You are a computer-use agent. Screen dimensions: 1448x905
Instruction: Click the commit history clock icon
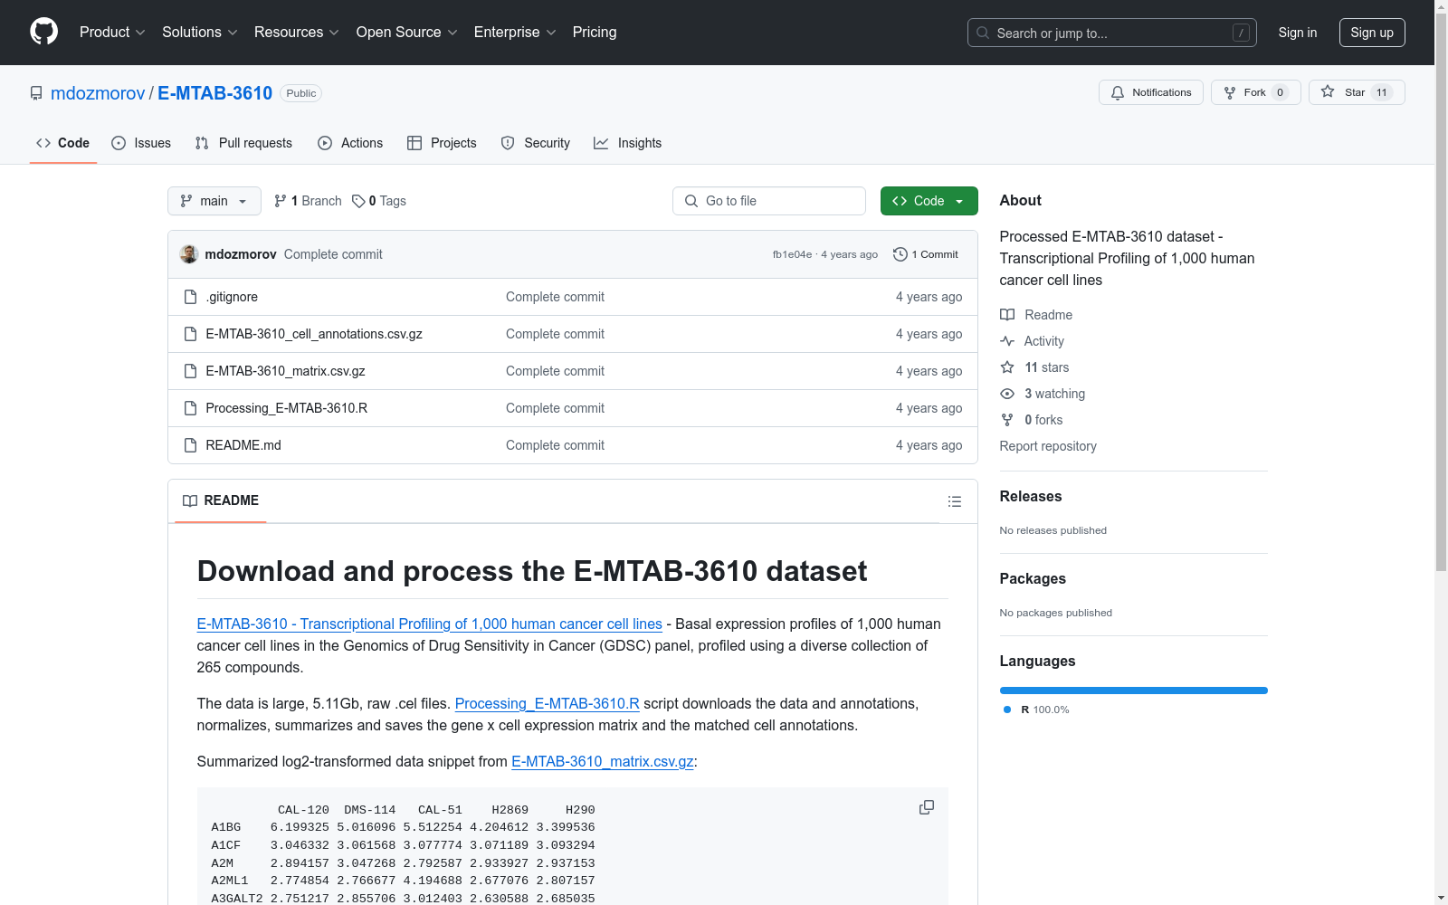900,254
